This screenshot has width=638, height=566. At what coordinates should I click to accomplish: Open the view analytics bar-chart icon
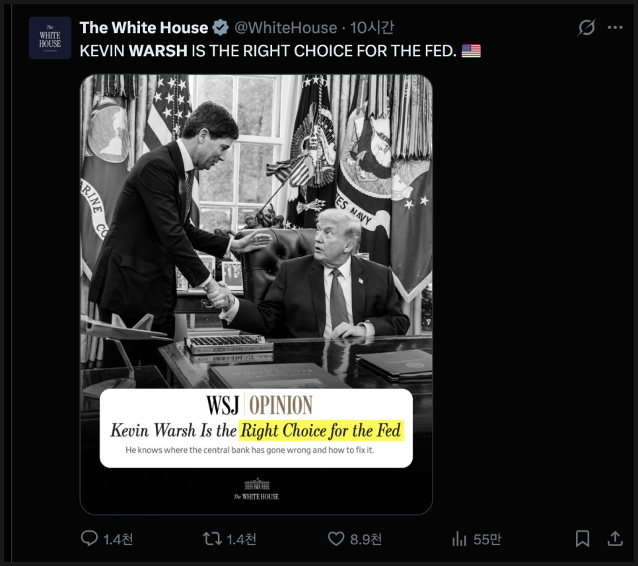click(x=459, y=539)
